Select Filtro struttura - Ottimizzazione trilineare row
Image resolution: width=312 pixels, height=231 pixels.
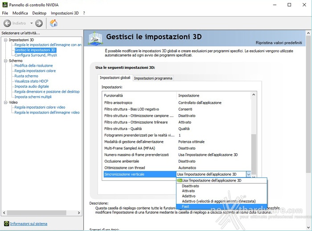[x=177, y=122]
